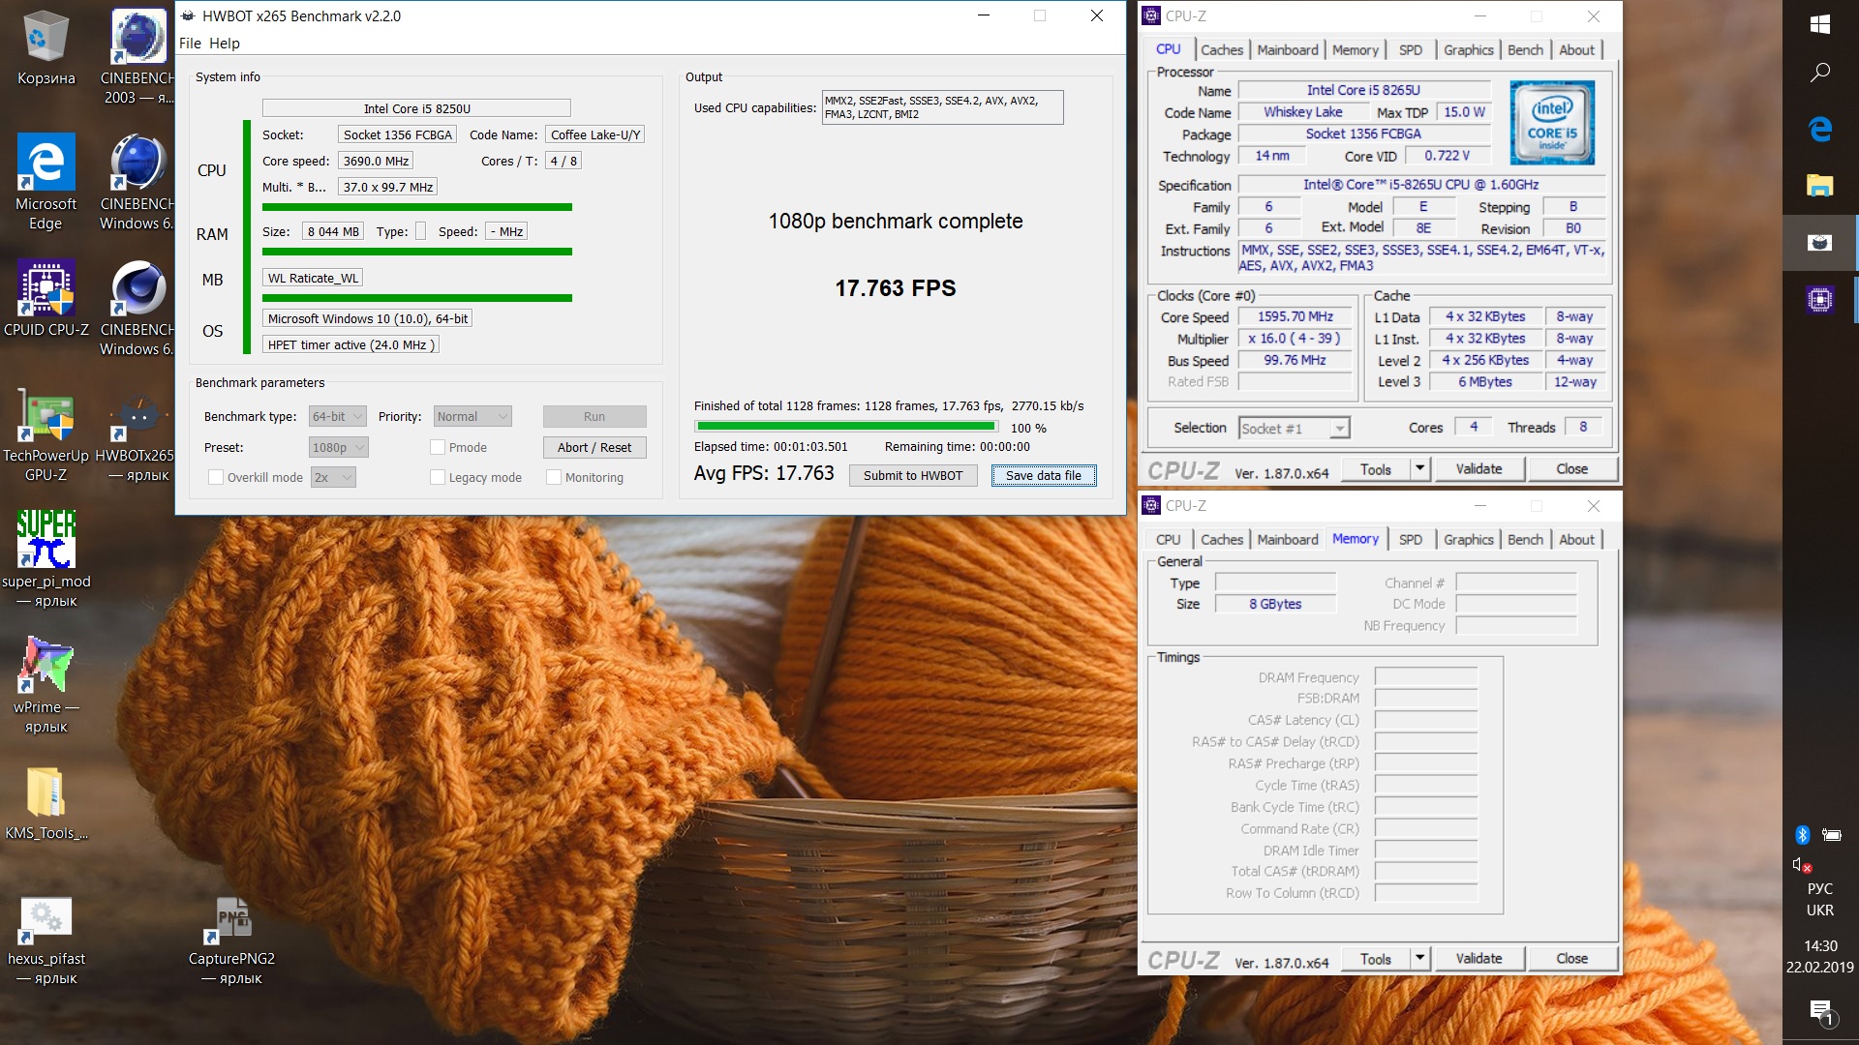
Task: Click Validate in the upper CPU-Z window
Action: point(1479,468)
